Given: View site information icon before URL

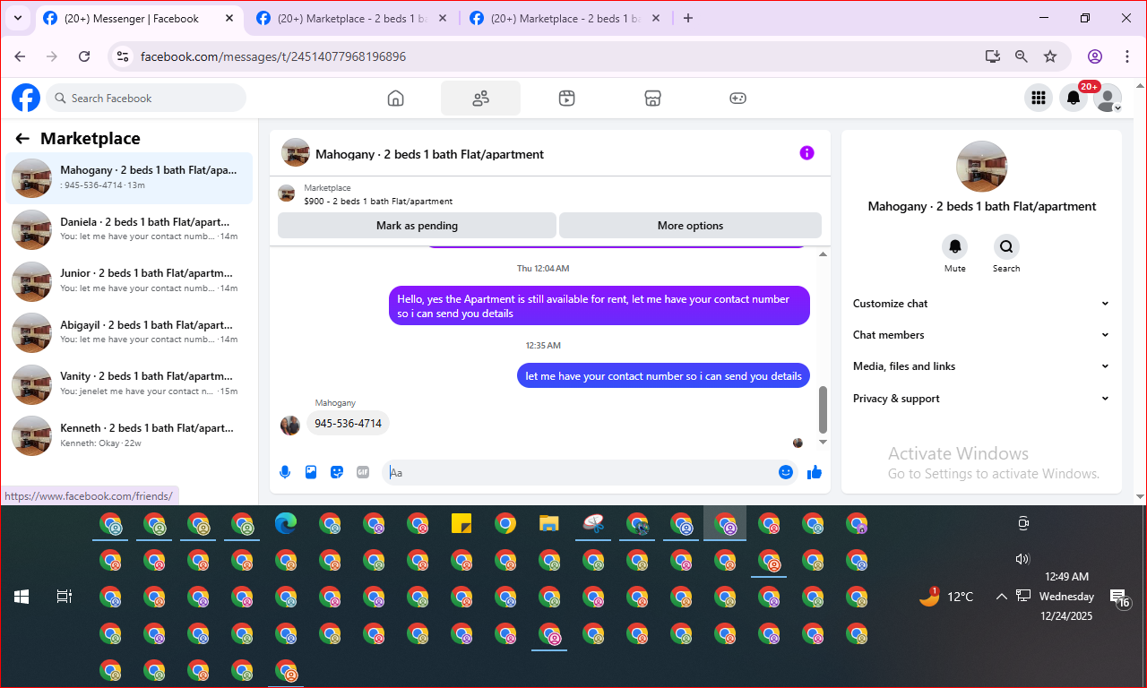Looking at the screenshot, I should [124, 56].
